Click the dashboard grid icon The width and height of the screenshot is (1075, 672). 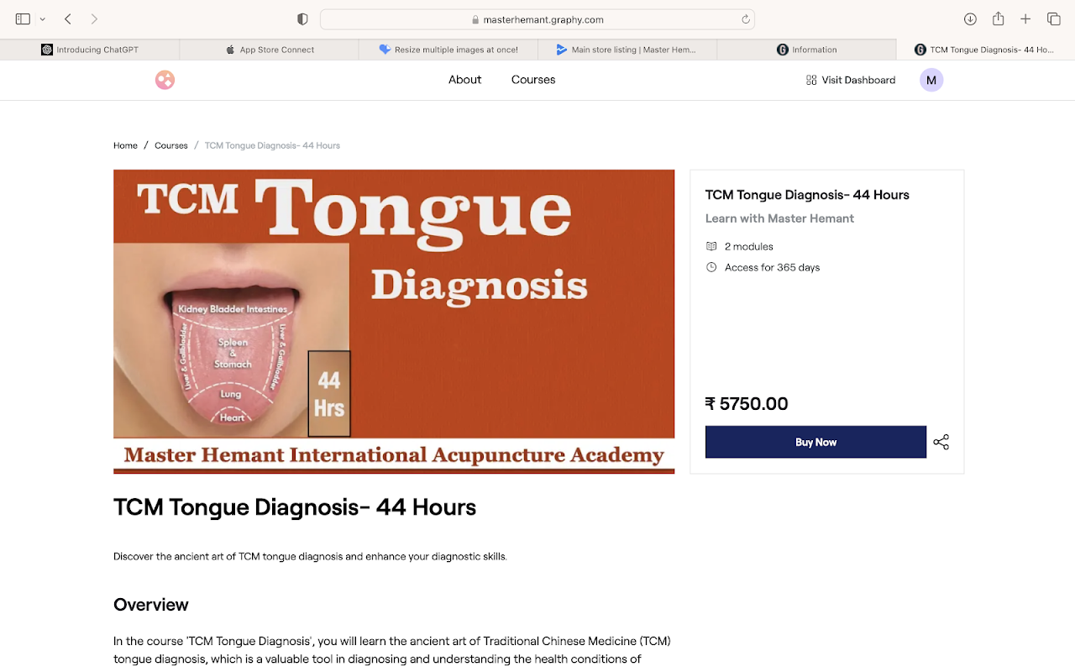(811, 80)
